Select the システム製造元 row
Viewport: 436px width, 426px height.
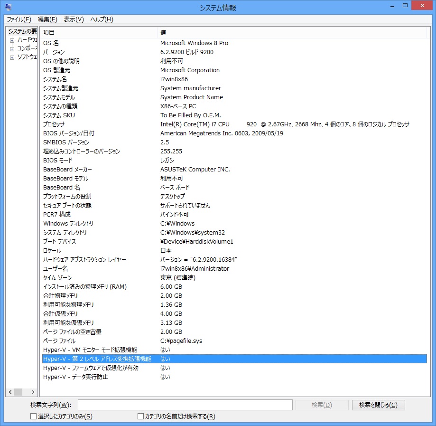coord(234,88)
